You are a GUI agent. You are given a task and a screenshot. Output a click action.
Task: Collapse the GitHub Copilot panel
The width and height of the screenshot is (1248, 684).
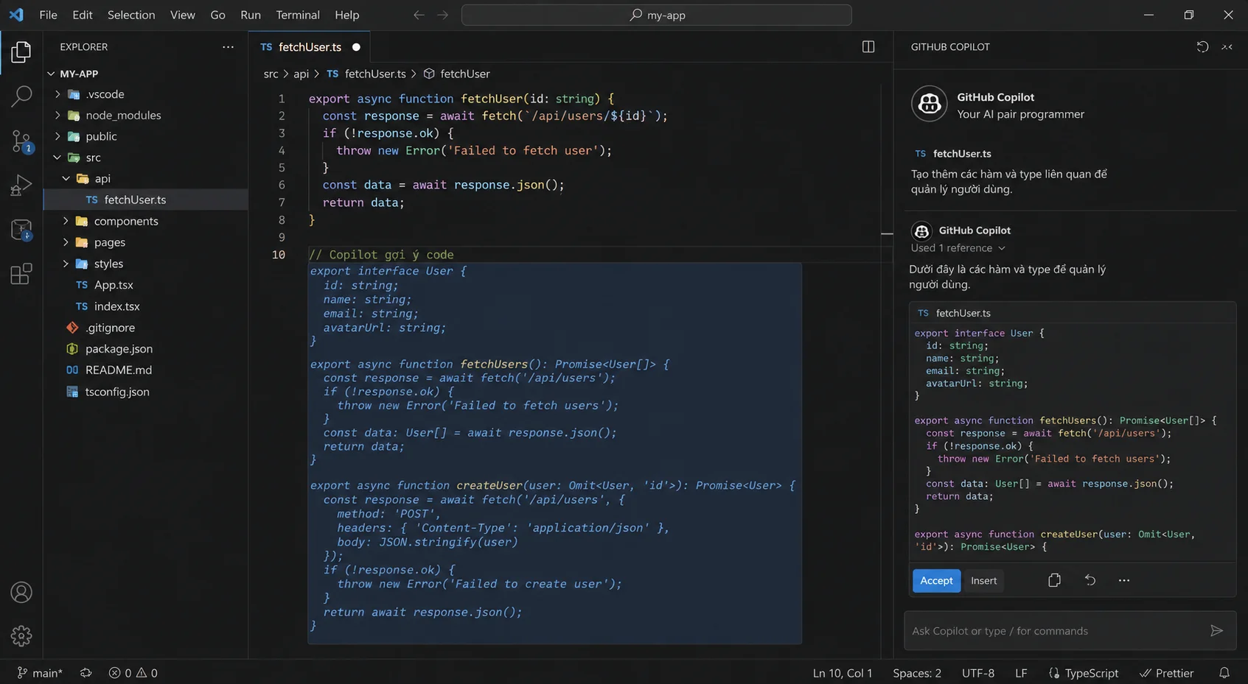1227,46
